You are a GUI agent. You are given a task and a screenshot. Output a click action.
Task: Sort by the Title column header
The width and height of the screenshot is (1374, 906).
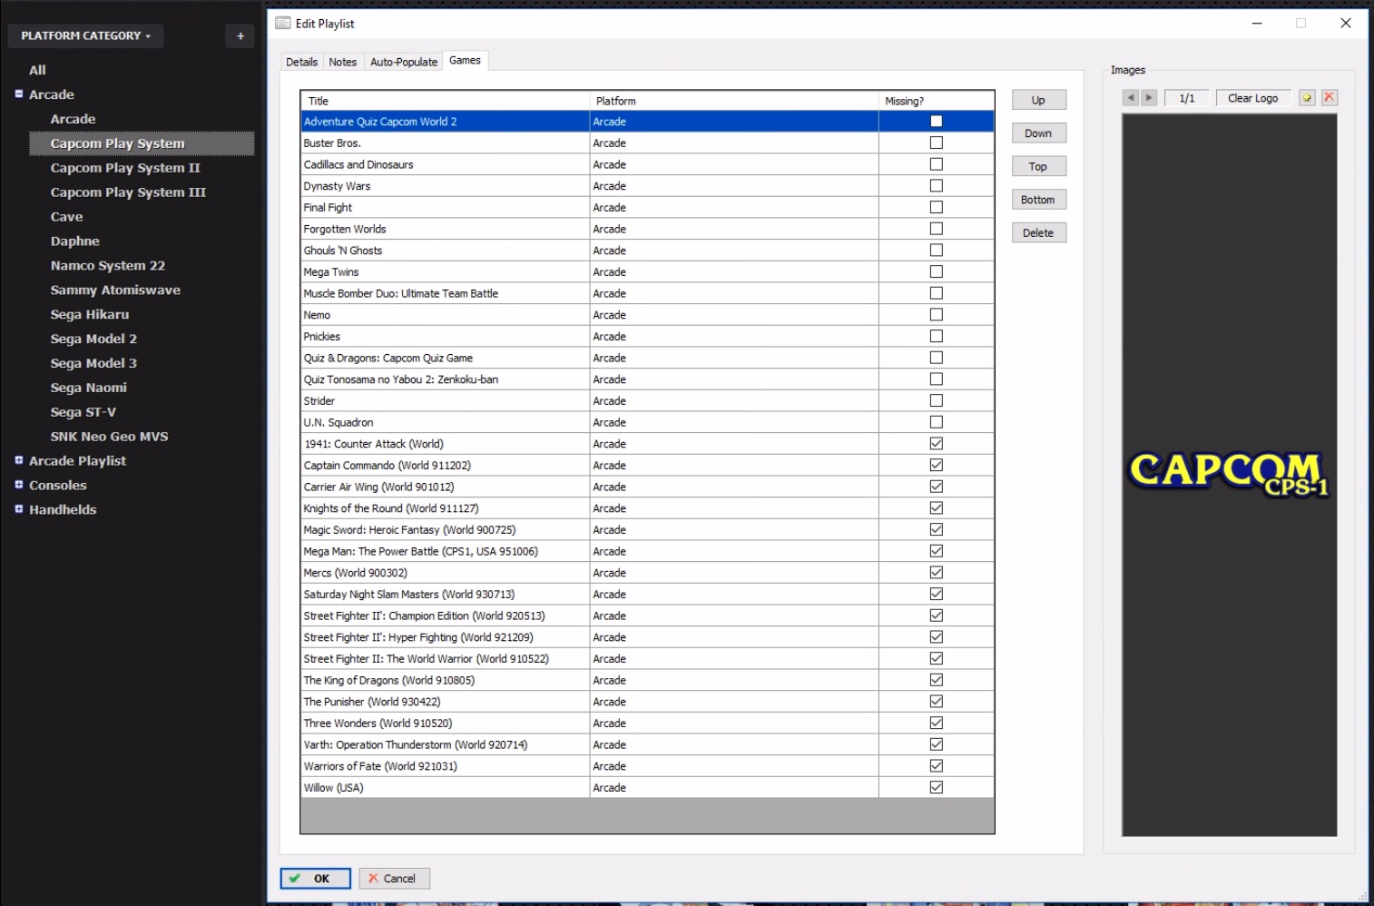tap(445, 101)
